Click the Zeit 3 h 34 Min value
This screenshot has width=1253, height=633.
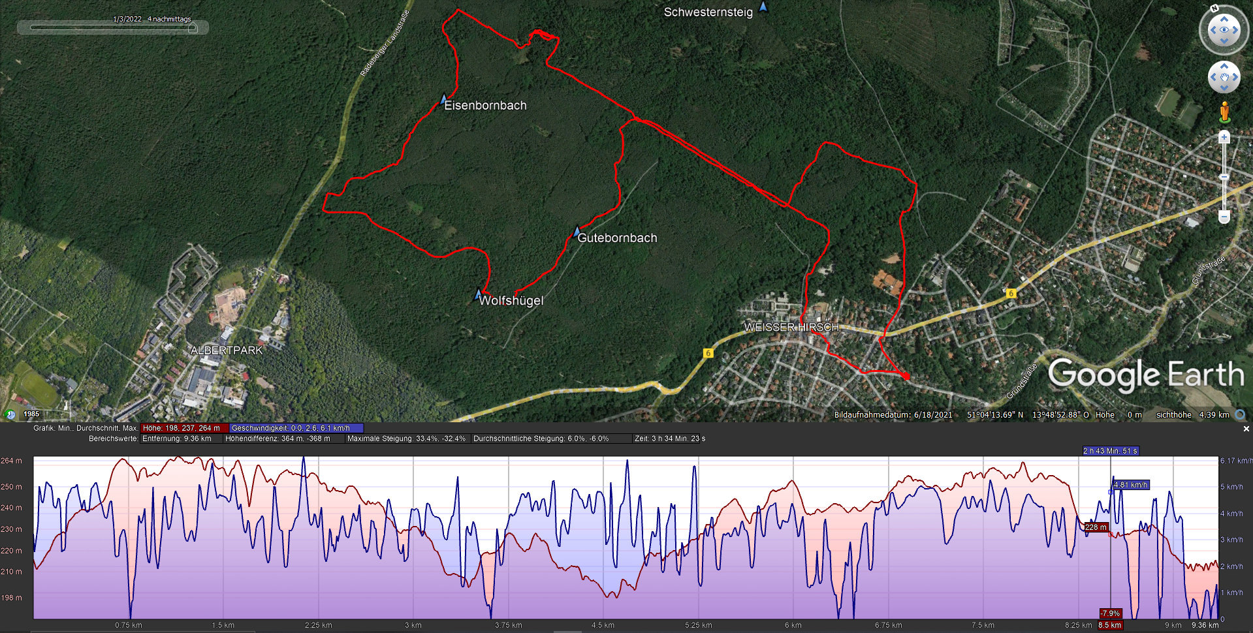tap(670, 439)
